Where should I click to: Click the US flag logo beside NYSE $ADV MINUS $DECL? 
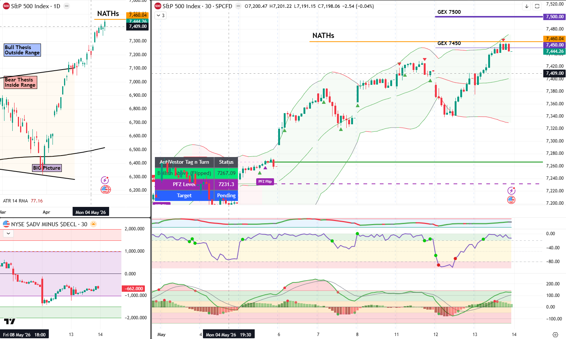[x=6, y=224]
